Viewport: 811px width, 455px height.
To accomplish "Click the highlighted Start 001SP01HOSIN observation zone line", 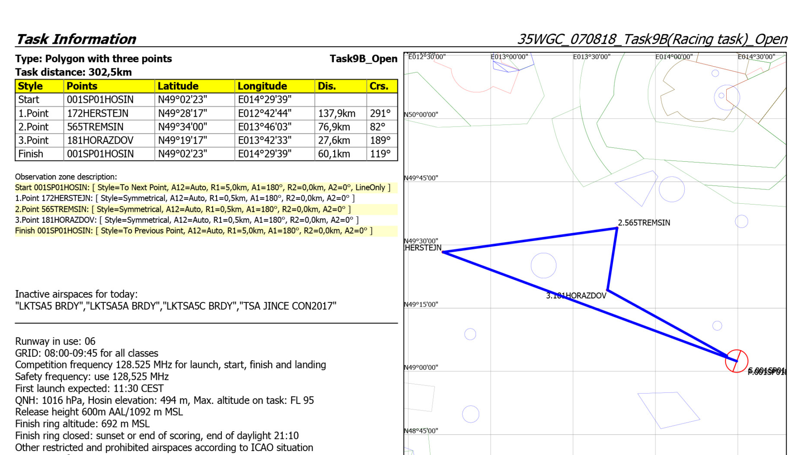I will coord(202,188).
